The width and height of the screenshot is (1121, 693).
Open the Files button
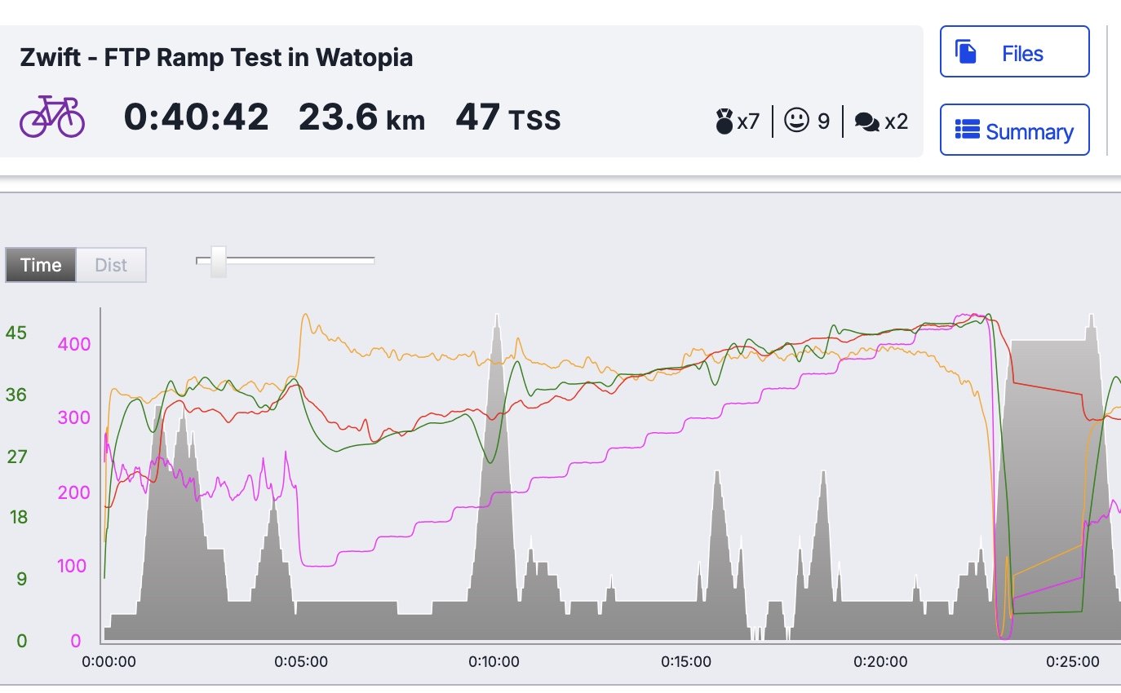point(1014,51)
